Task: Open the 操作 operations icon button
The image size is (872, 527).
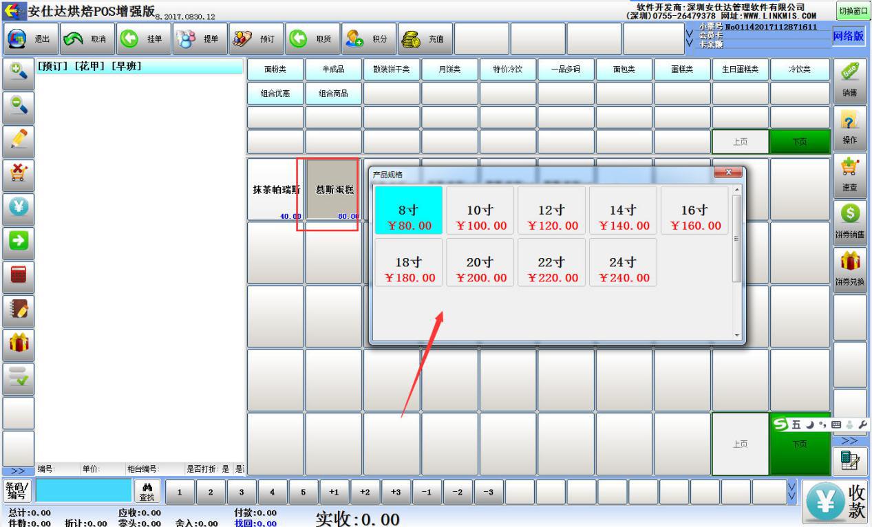Action: 849,129
